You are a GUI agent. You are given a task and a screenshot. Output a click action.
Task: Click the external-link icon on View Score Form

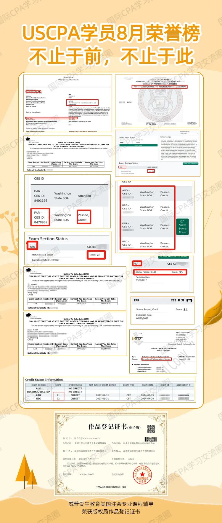coord(182,221)
